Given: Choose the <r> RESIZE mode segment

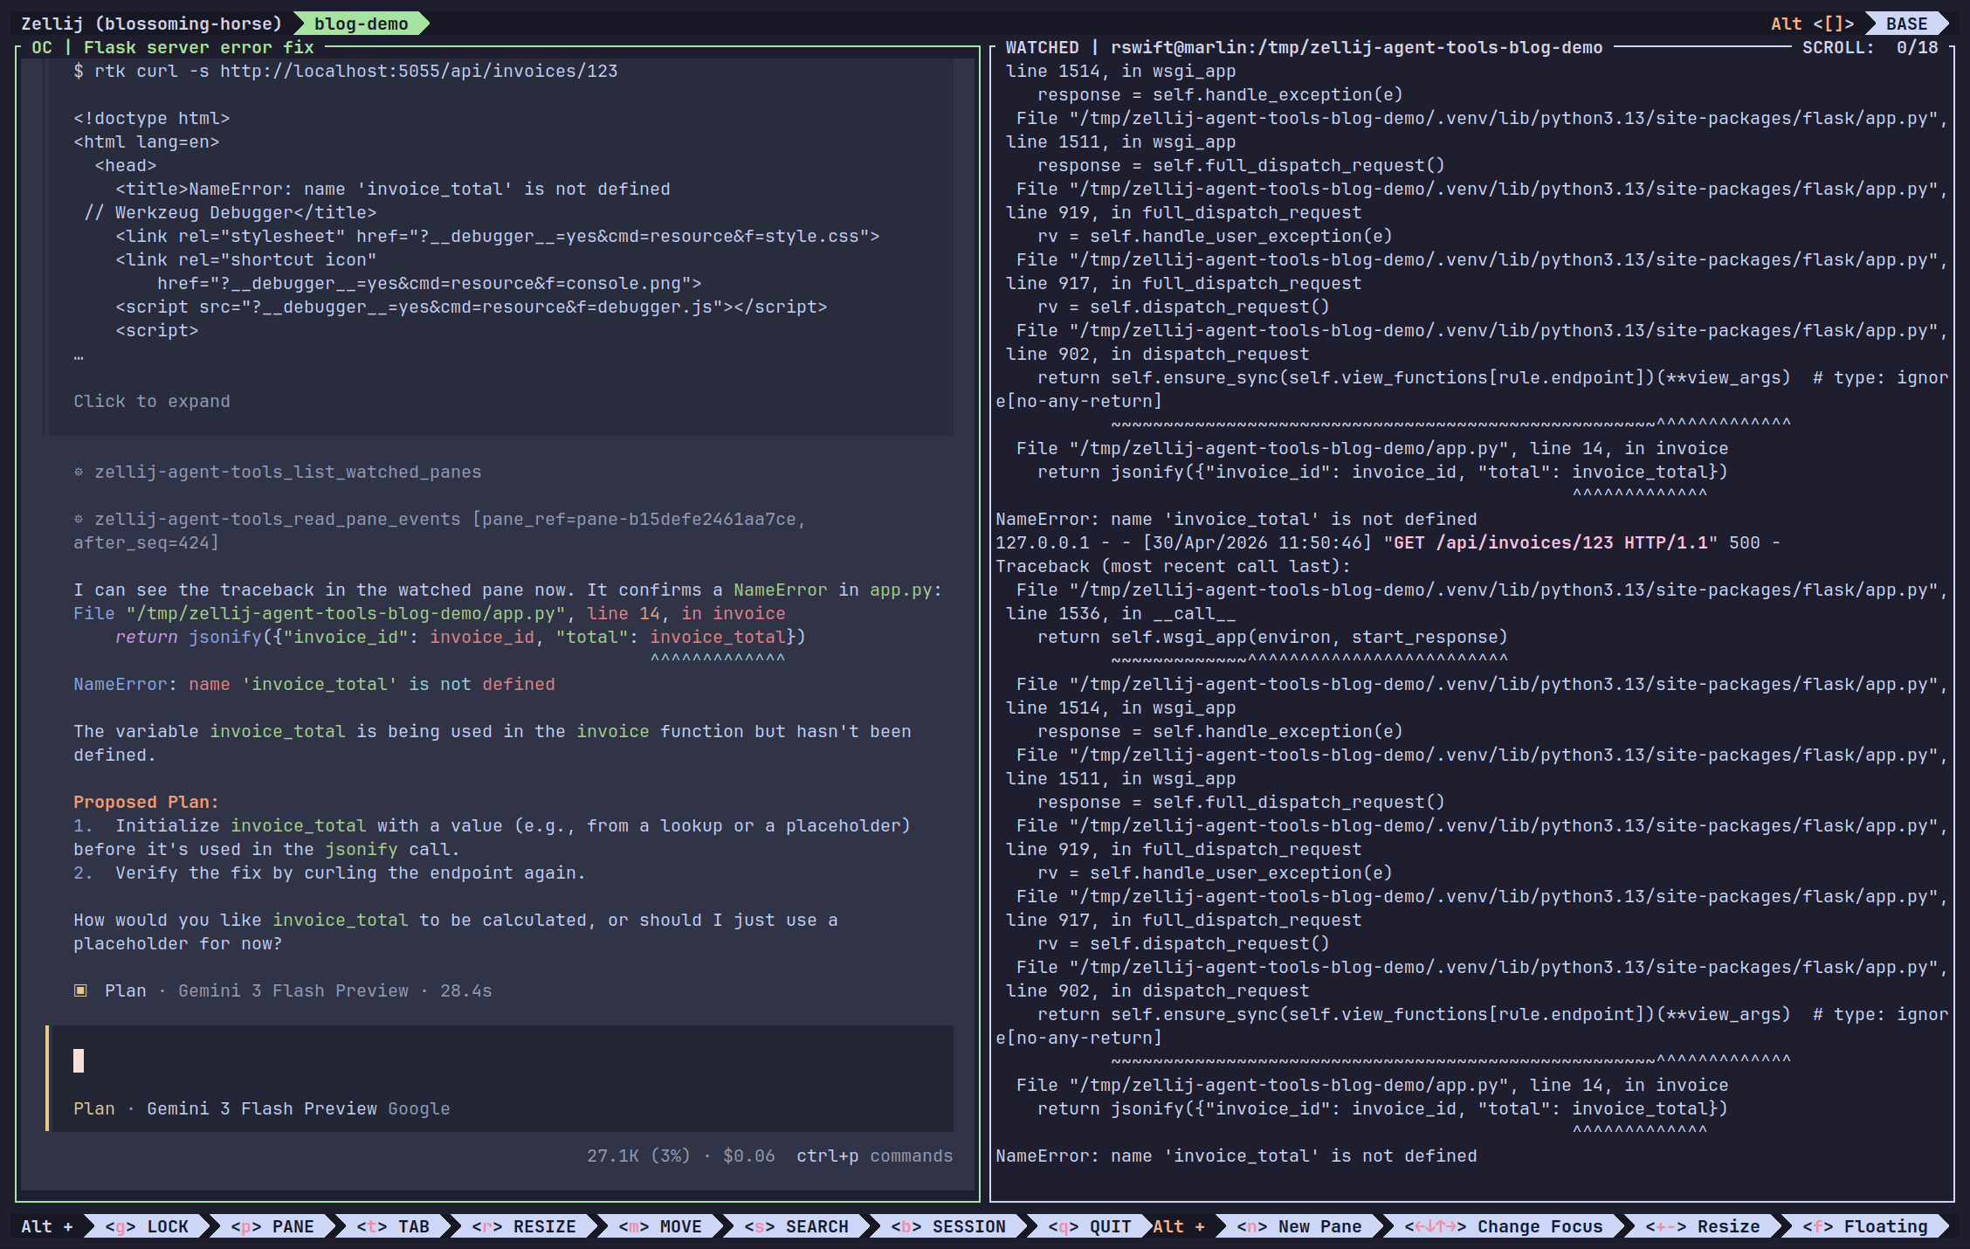Looking at the screenshot, I should coord(524,1226).
